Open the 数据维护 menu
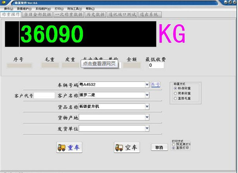 tap(24, 9)
